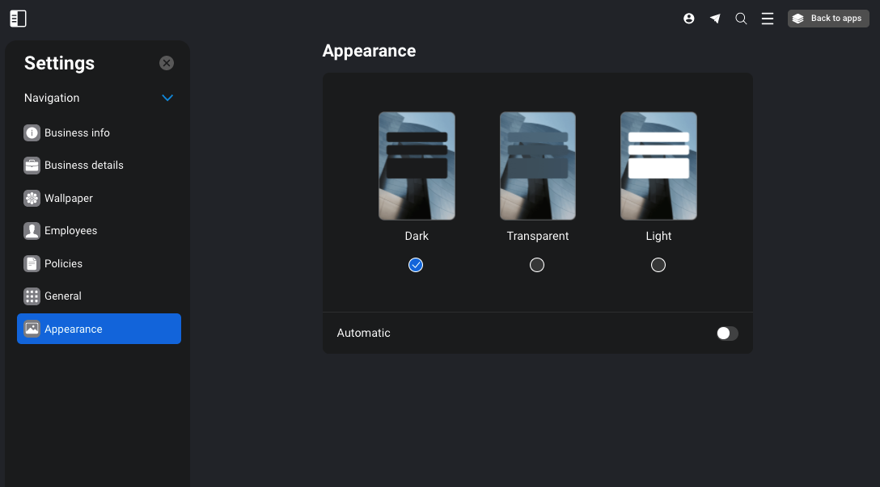The width and height of the screenshot is (880, 487).
Task: Toggle the sidebar panel icon
Action: pos(18,19)
